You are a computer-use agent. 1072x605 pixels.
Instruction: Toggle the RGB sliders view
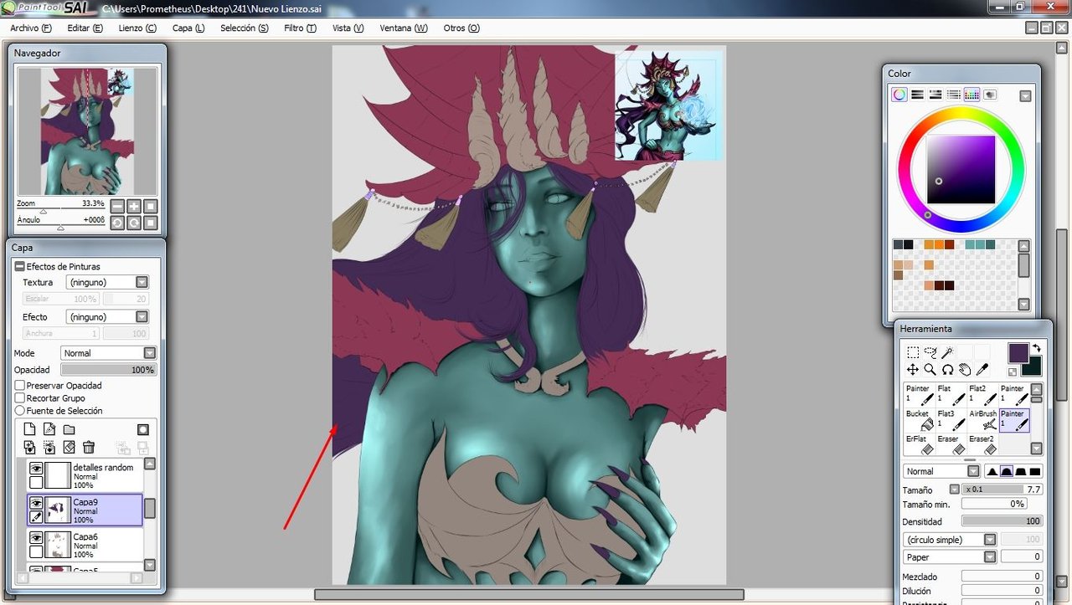[x=918, y=95]
